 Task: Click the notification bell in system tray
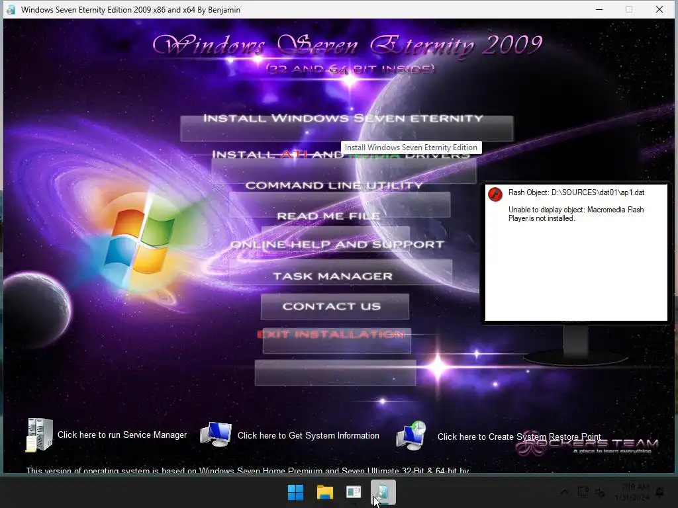660,492
